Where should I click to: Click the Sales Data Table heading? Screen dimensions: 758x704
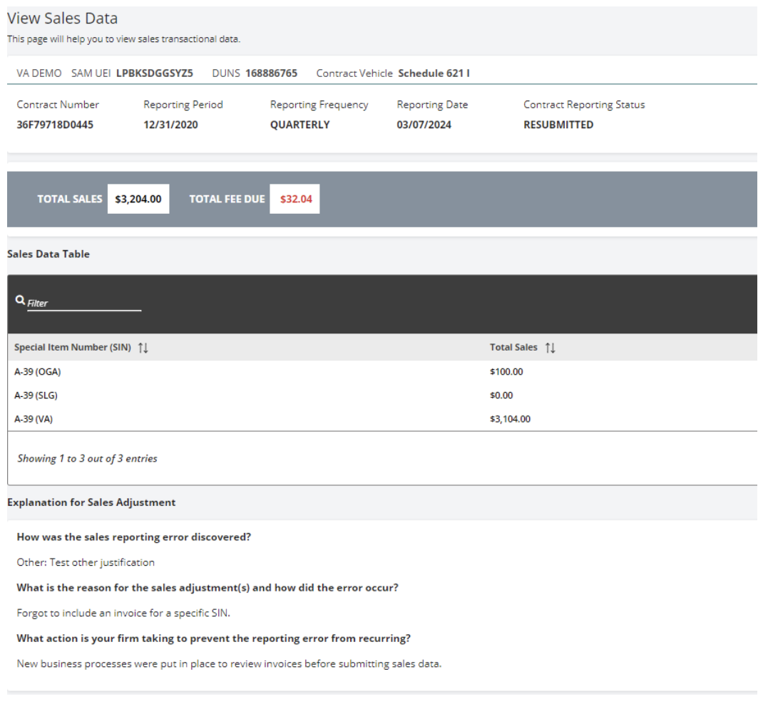click(x=48, y=254)
